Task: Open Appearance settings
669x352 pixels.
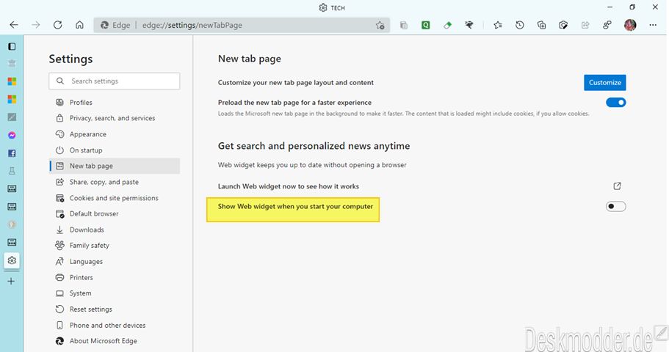Action: 115,134
